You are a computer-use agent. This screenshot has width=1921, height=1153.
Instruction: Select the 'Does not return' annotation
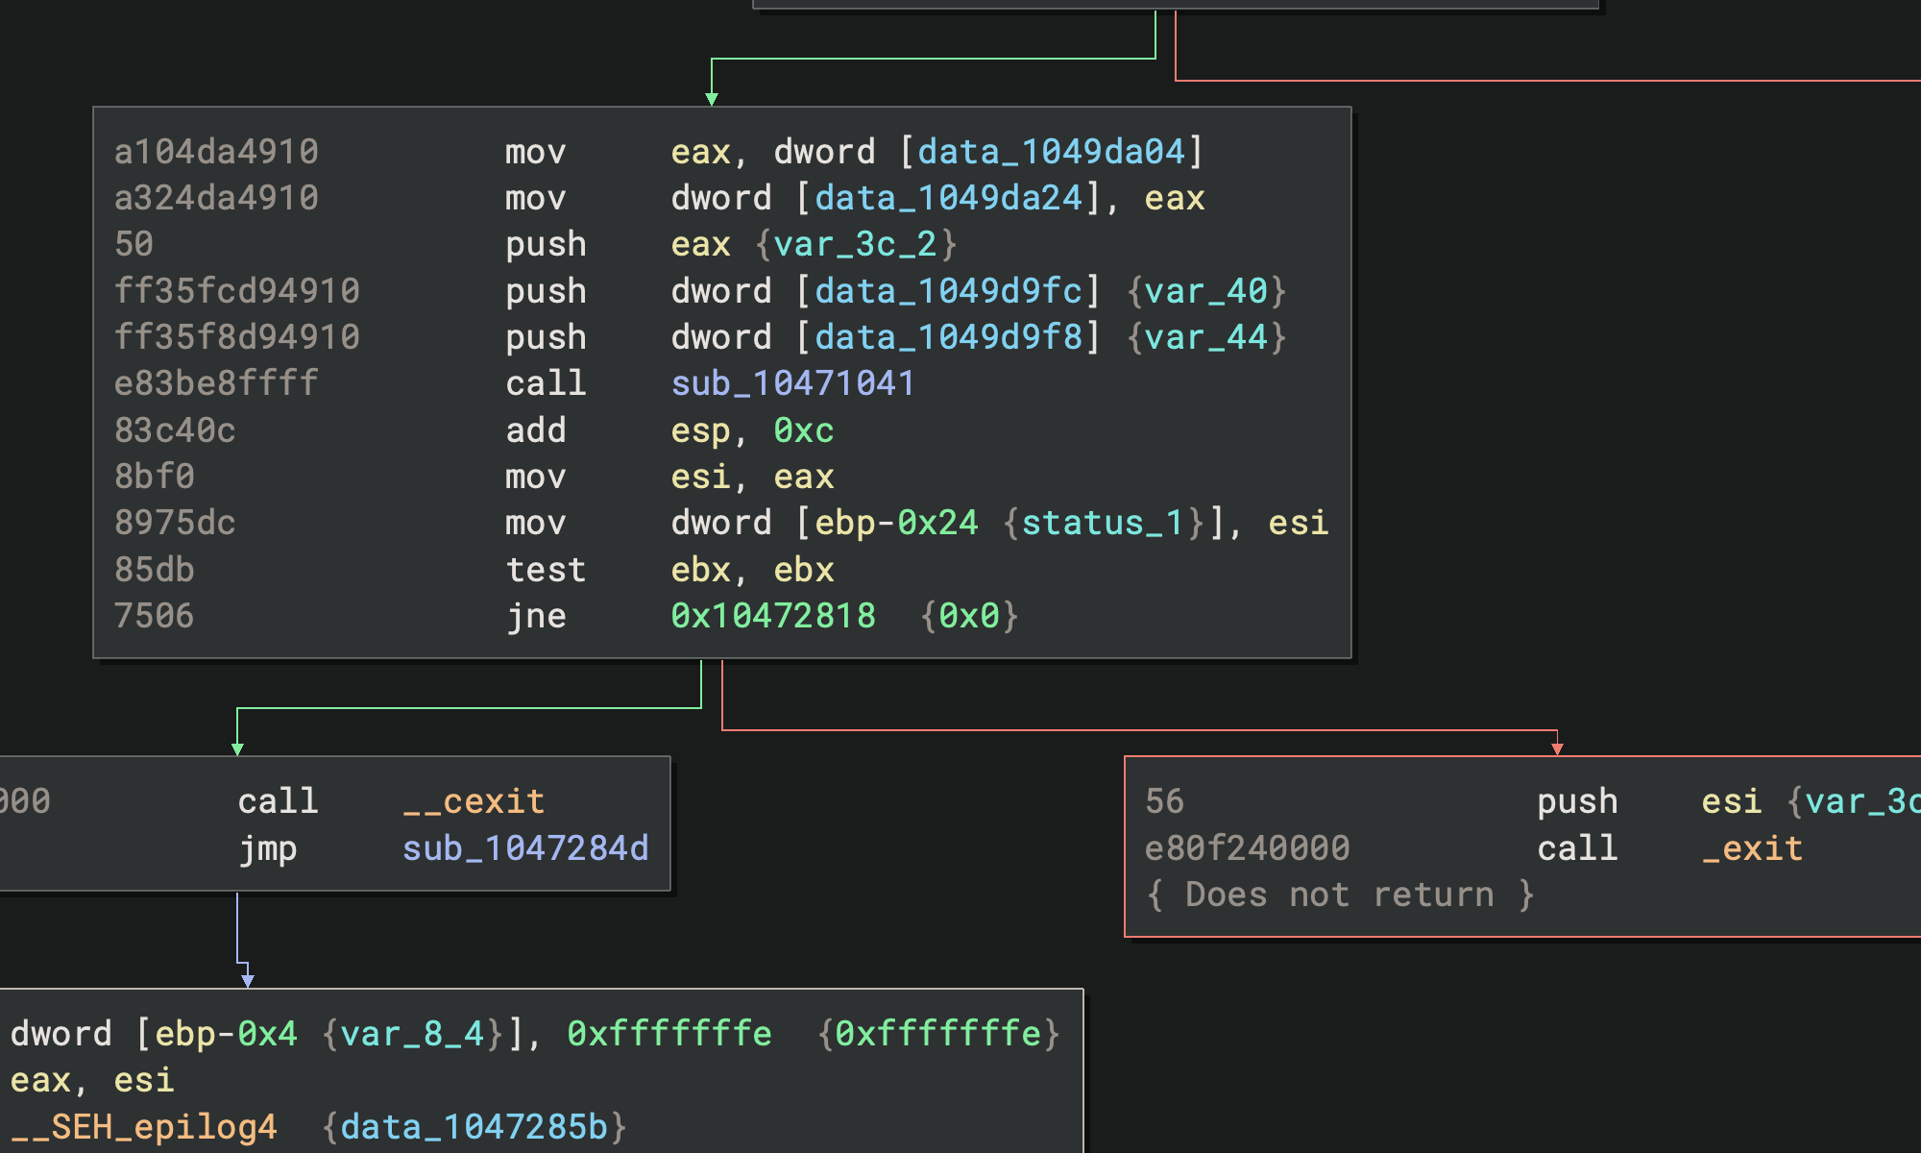(1339, 895)
